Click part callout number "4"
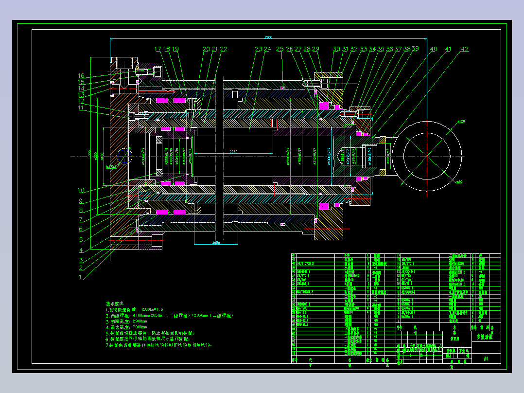Viewport: 524px width, 393px height. pyautogui.click(x=81, y=250)
